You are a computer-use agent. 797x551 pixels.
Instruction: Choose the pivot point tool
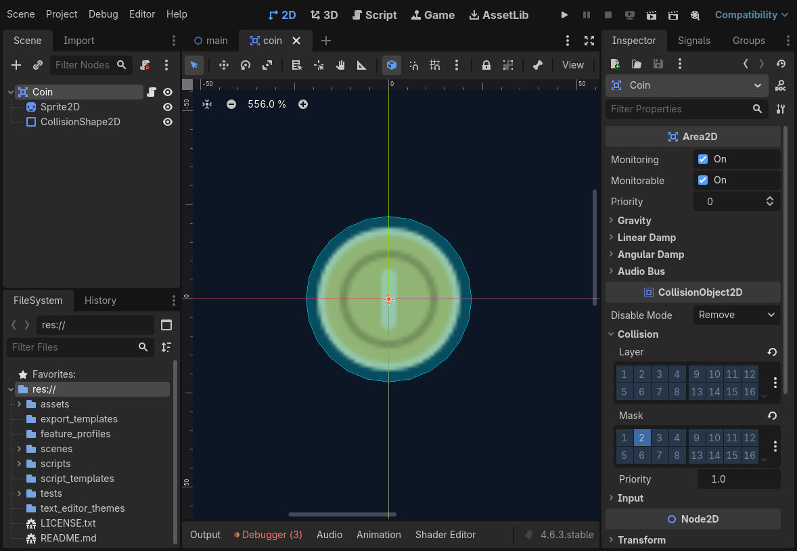(319, 65)
